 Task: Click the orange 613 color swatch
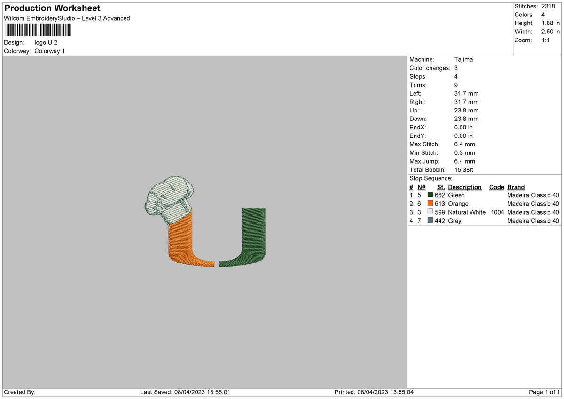coord(430,203)
